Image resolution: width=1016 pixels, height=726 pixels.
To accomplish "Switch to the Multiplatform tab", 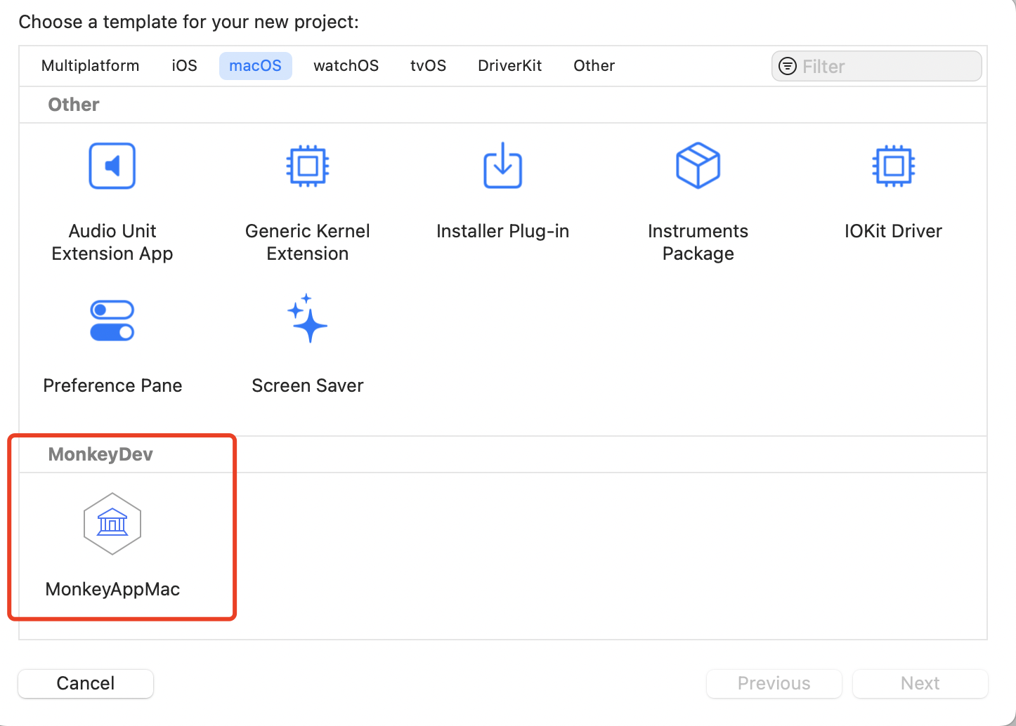I will coord(90,65).
